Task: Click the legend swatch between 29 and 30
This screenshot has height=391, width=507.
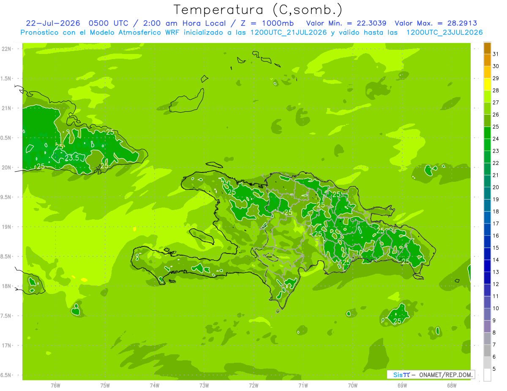Action: [x=487, y=72]
